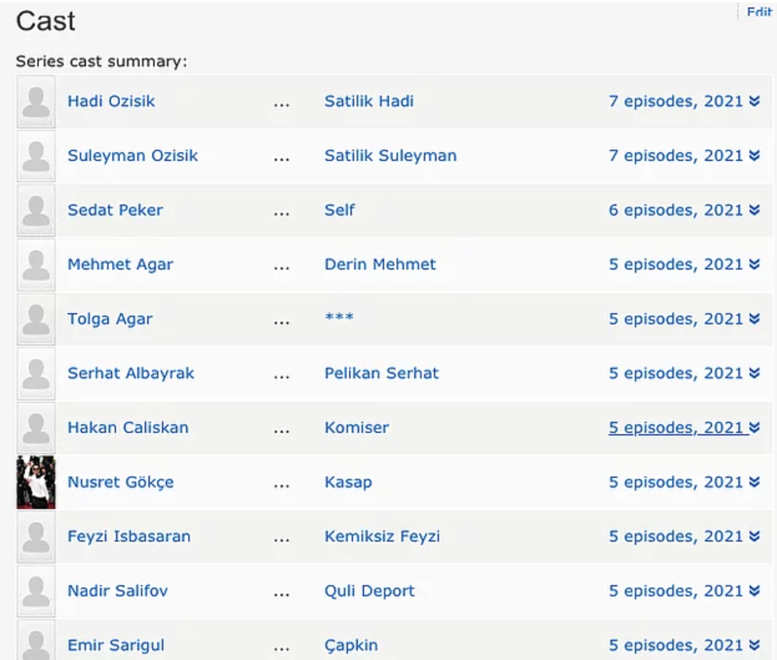This screenshot has width=777, height=660.
Task: Open the Kemiksiz Feyzi character link
Action: pyautogui.click(x=382, y=536)
